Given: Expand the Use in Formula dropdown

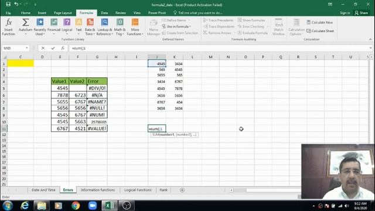Looking at the screenshot, I should click(190, 26).
